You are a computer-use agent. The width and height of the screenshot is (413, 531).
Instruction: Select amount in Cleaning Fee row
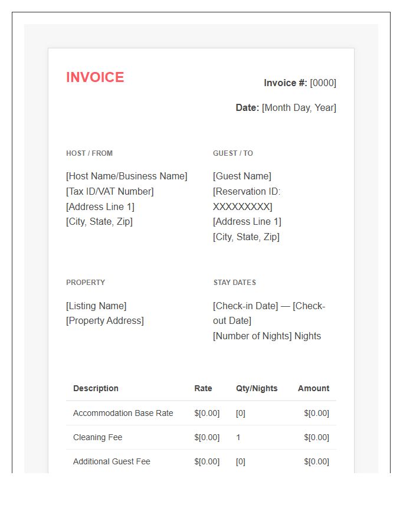(316, 437)
